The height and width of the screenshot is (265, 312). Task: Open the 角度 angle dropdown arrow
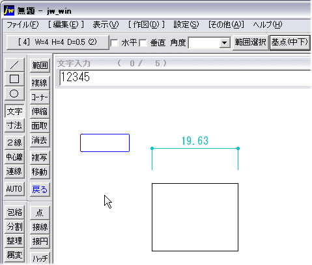(225, 43)
